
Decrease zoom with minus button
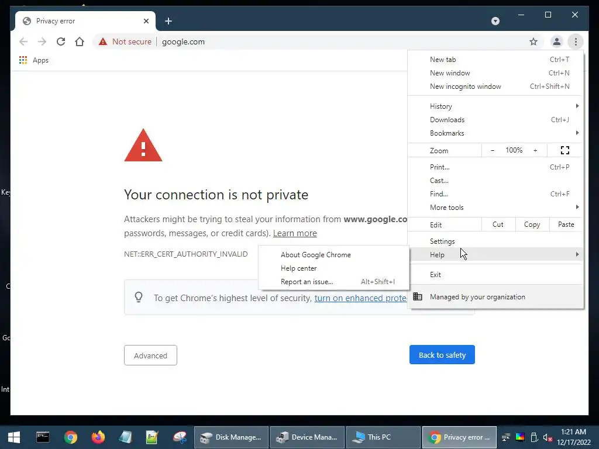point(493,150)
